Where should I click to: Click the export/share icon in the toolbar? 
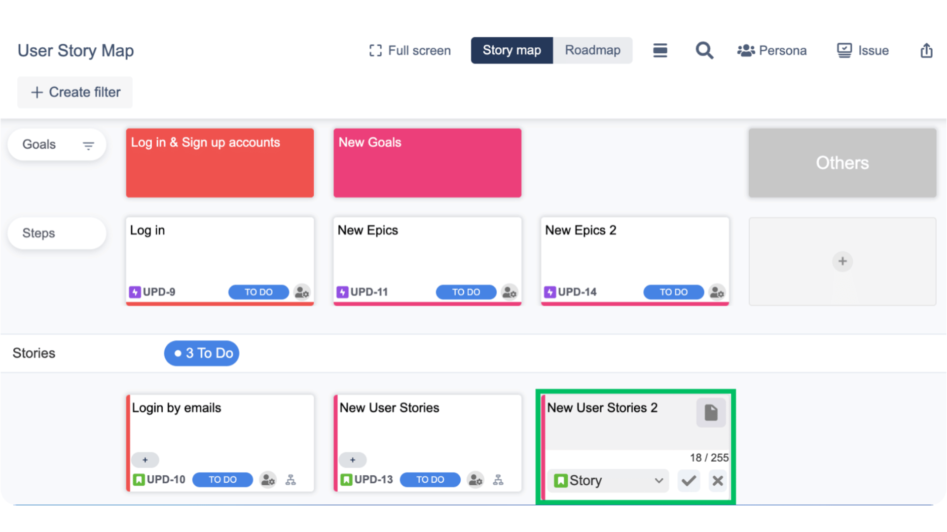point(926,50)
